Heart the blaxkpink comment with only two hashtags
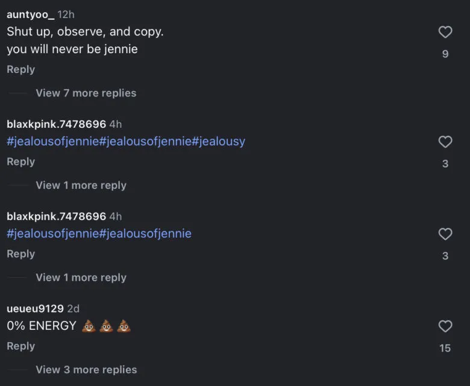This screenshot has width=470, height=386. (x=445, y=234)
